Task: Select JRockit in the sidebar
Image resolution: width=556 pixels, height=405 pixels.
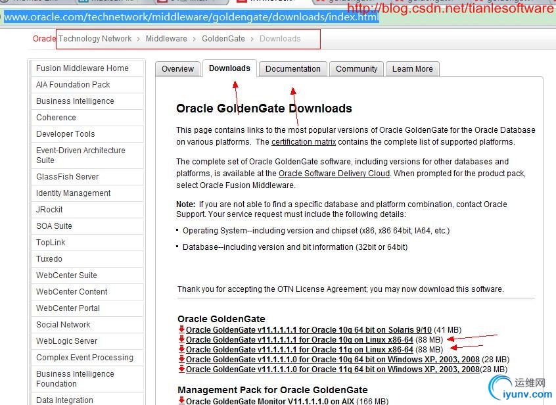Action: pos(87,210)
